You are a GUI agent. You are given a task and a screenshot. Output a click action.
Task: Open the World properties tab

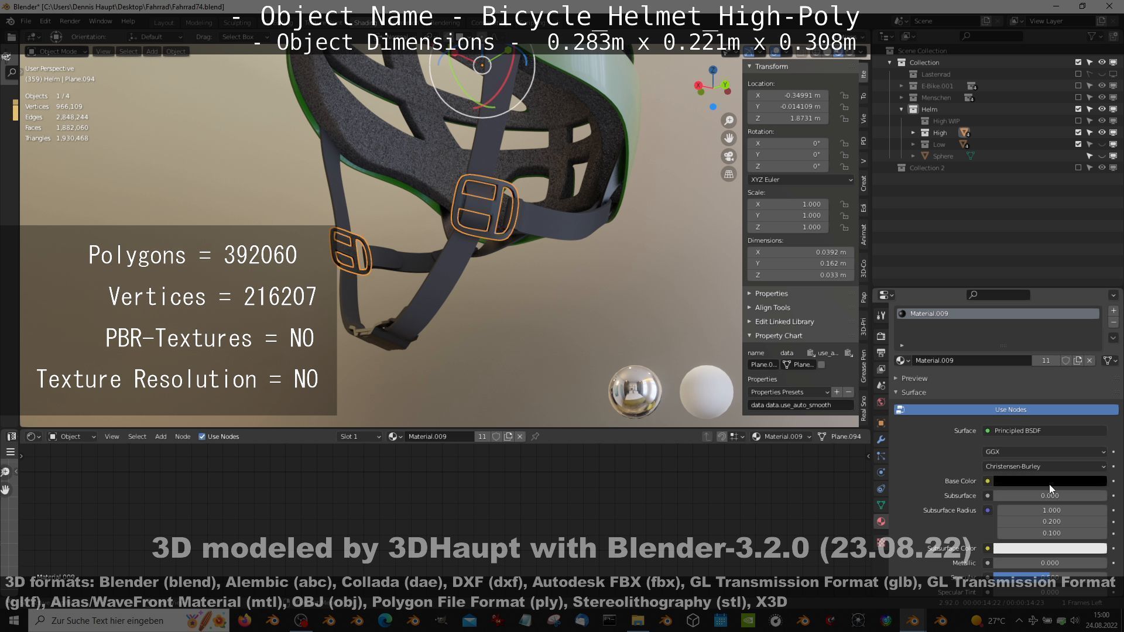coord(881,402)
